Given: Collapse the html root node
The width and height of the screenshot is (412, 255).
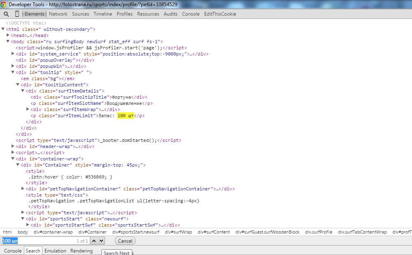Looking at the screenshot, I should point(3,29).
